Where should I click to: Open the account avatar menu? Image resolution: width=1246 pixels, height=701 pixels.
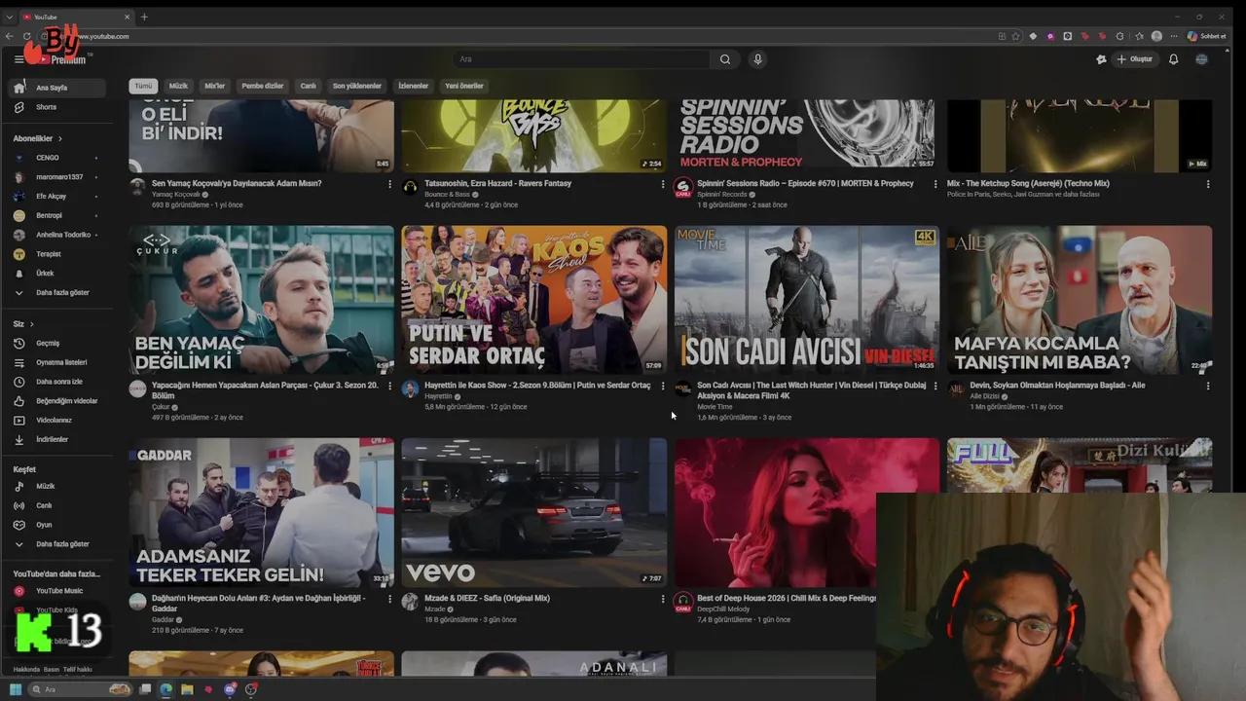click(1201, 59)
